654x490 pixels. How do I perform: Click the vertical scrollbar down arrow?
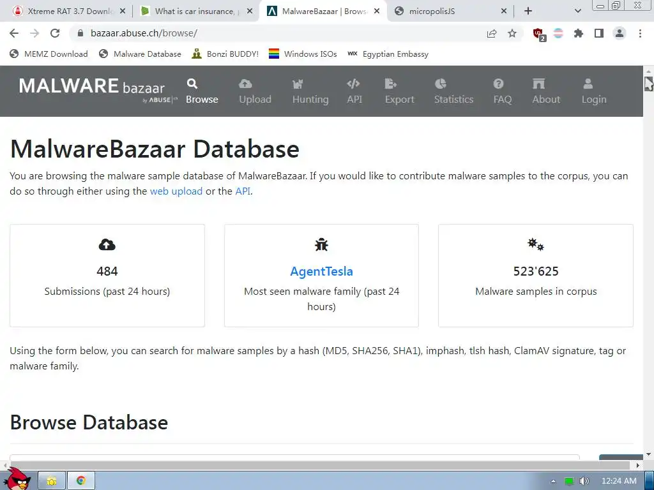click(649, 454)
